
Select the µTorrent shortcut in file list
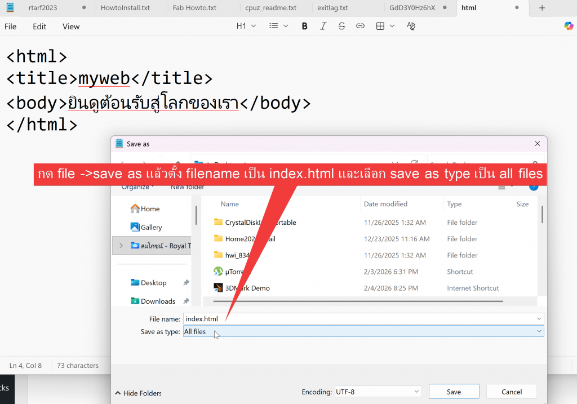pyautogui.click(x=237, y=272)
